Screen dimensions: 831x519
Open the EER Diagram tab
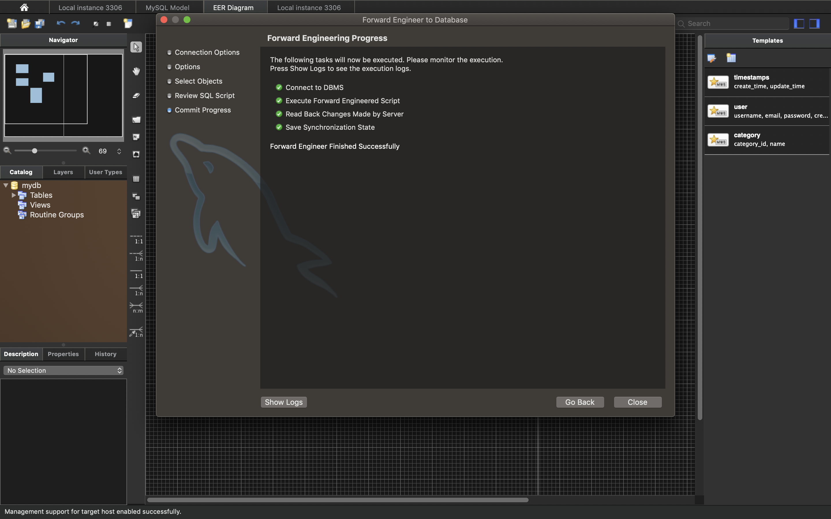tap(233, 7)
